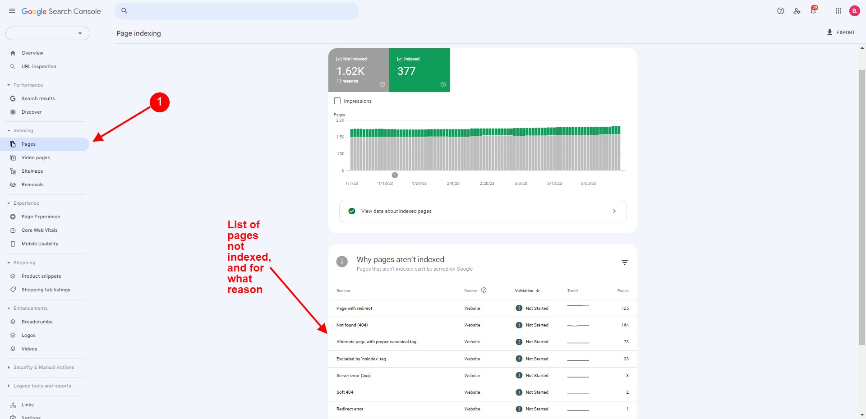Click Google Search Console logo

[x=61, y=11]
